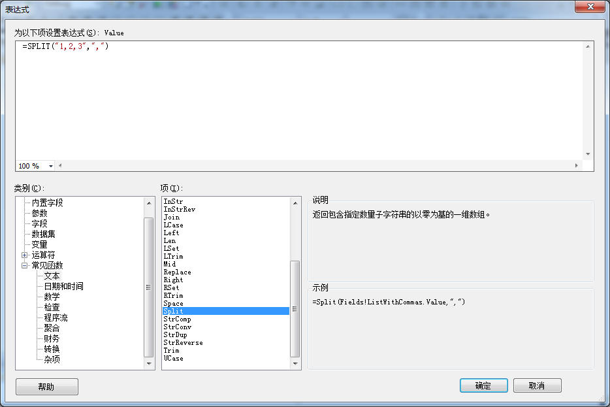Select 数学 function category
610x407 pixels.
click(52, 297)
